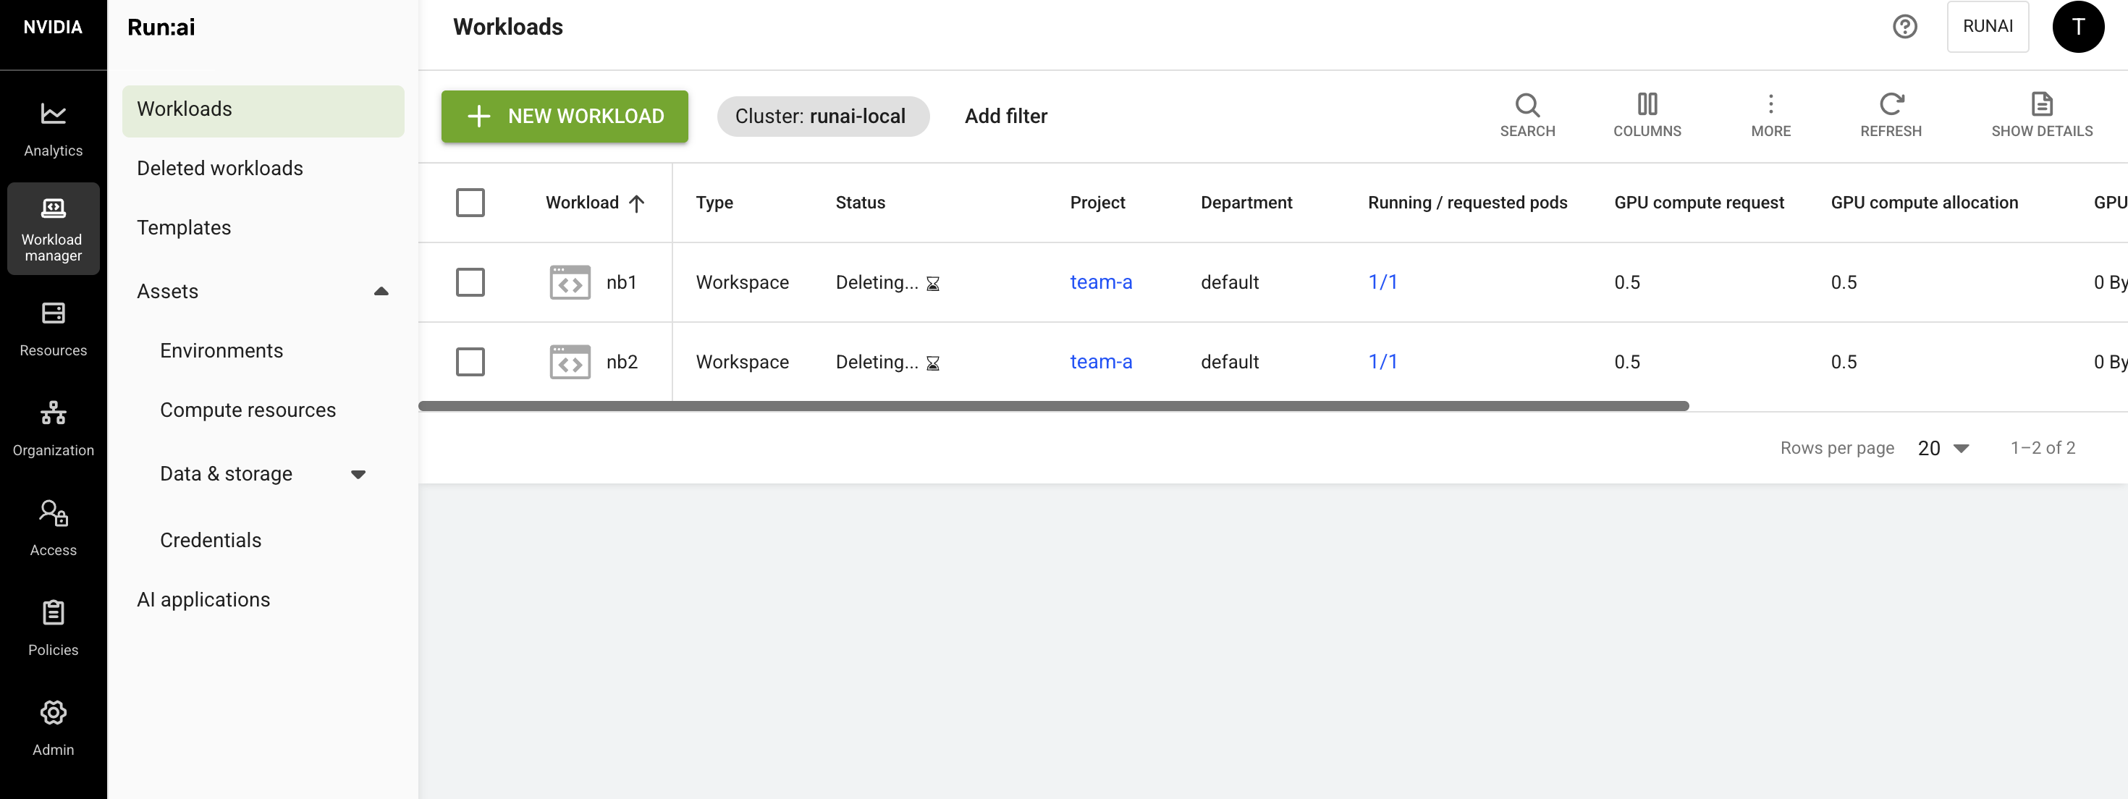Click the horizontal table scrollbar
Image resolution: width=2128 pixels, height=799 pixels.
point(1053,406)
